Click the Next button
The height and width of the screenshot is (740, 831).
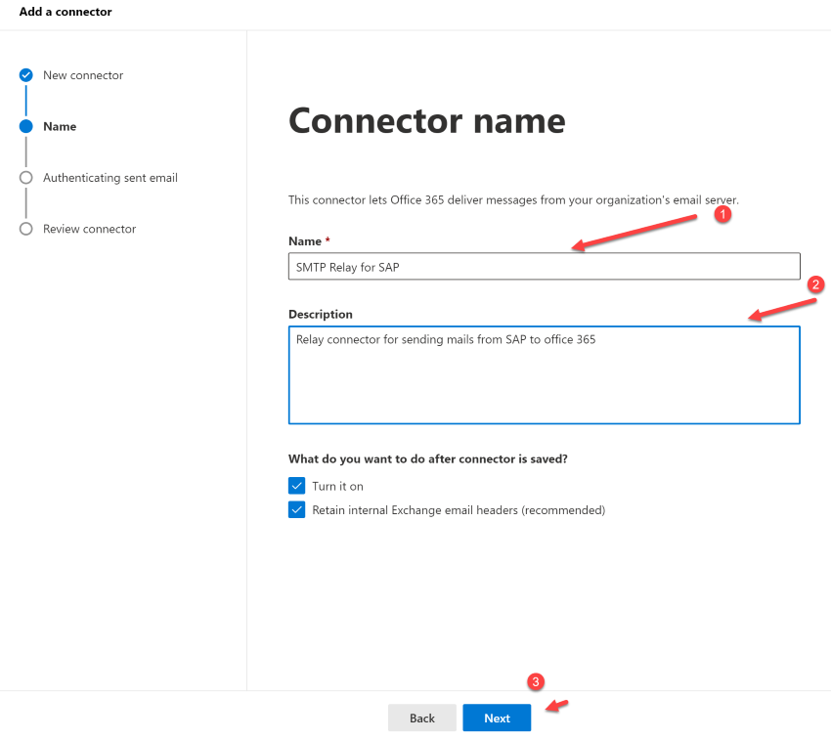pos(497,718)
